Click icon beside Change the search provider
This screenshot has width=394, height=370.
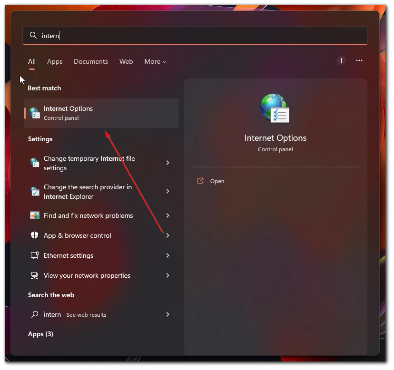[x=34, y=191]
